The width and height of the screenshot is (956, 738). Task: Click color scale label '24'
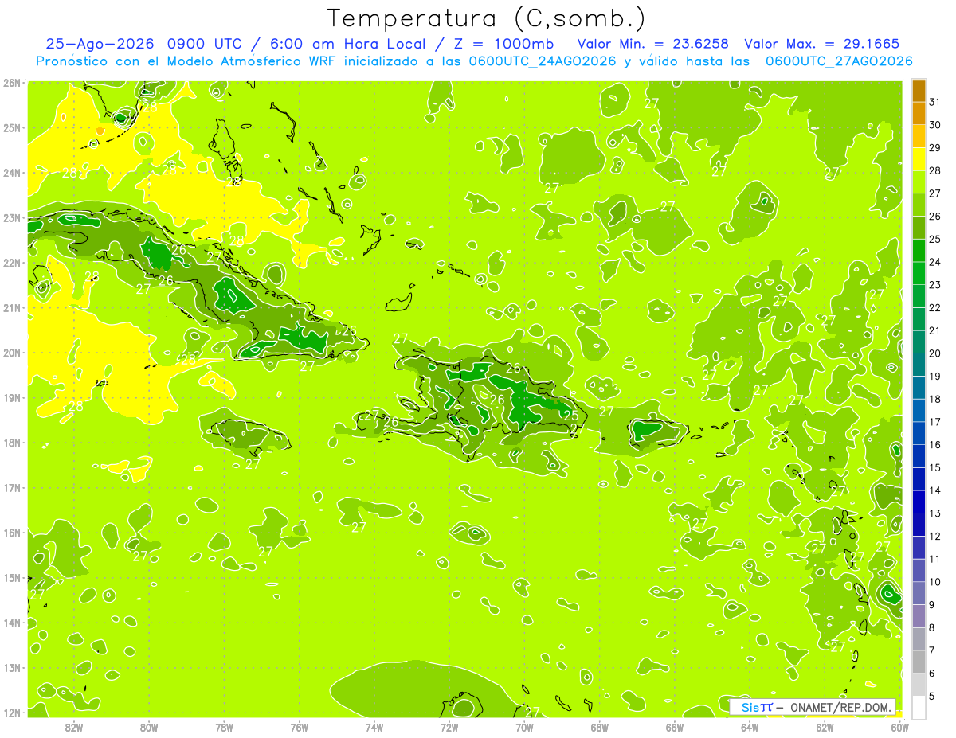click(935, 262)
